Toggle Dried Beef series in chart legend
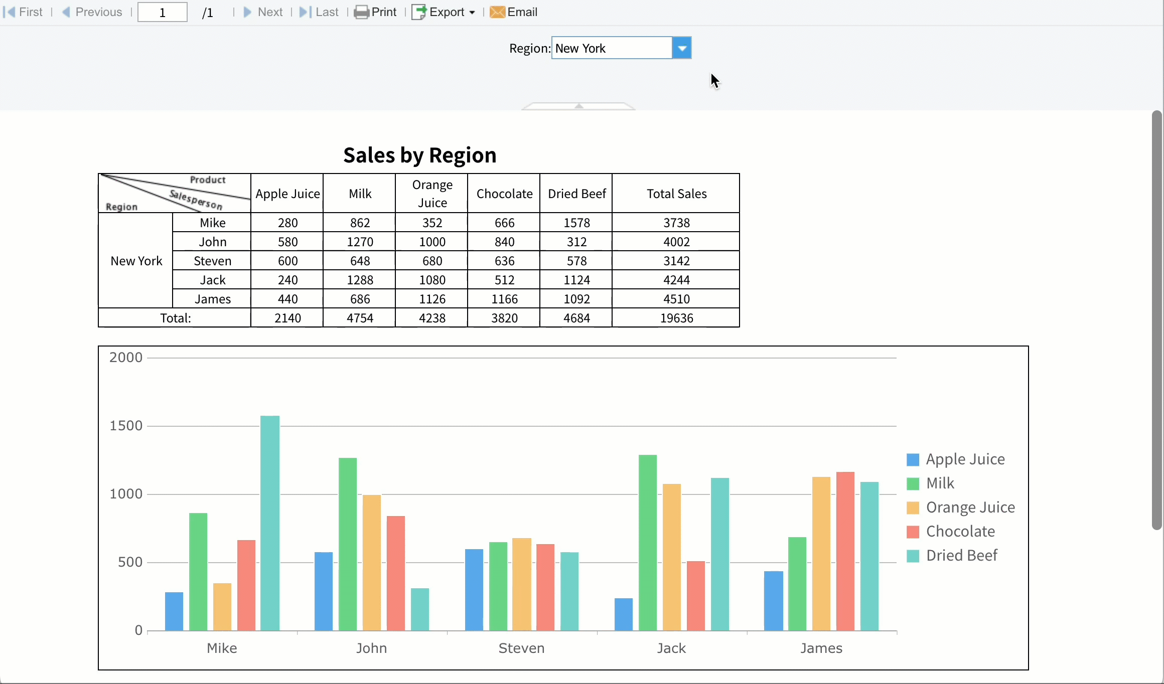The image size is (1164, 684). 952,556
